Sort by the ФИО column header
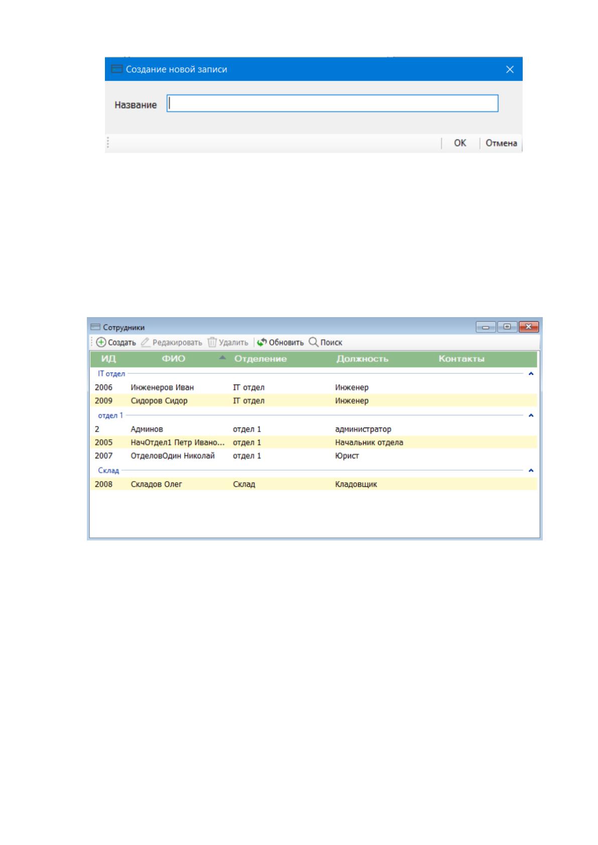598x845 pixels. (173, 359)
